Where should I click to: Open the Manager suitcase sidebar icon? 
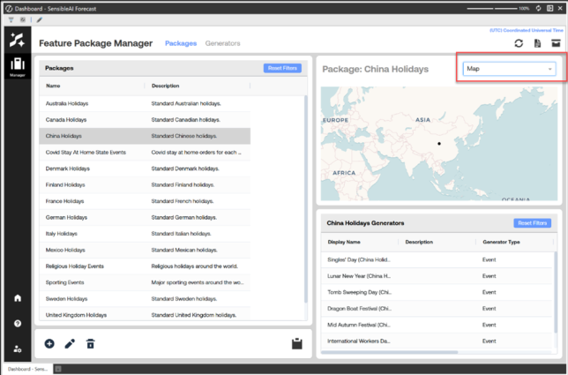tap(18, 66)
